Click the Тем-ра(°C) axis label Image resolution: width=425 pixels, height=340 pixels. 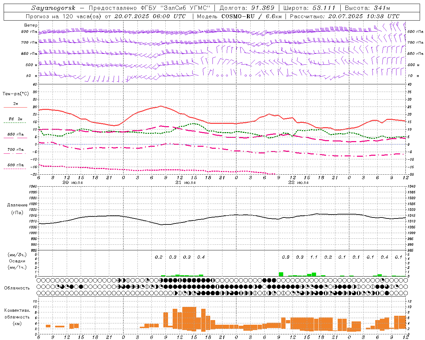click(16, 94)
